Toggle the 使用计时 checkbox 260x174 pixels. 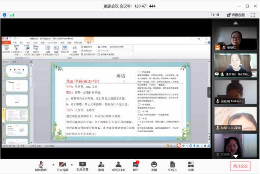82,50
